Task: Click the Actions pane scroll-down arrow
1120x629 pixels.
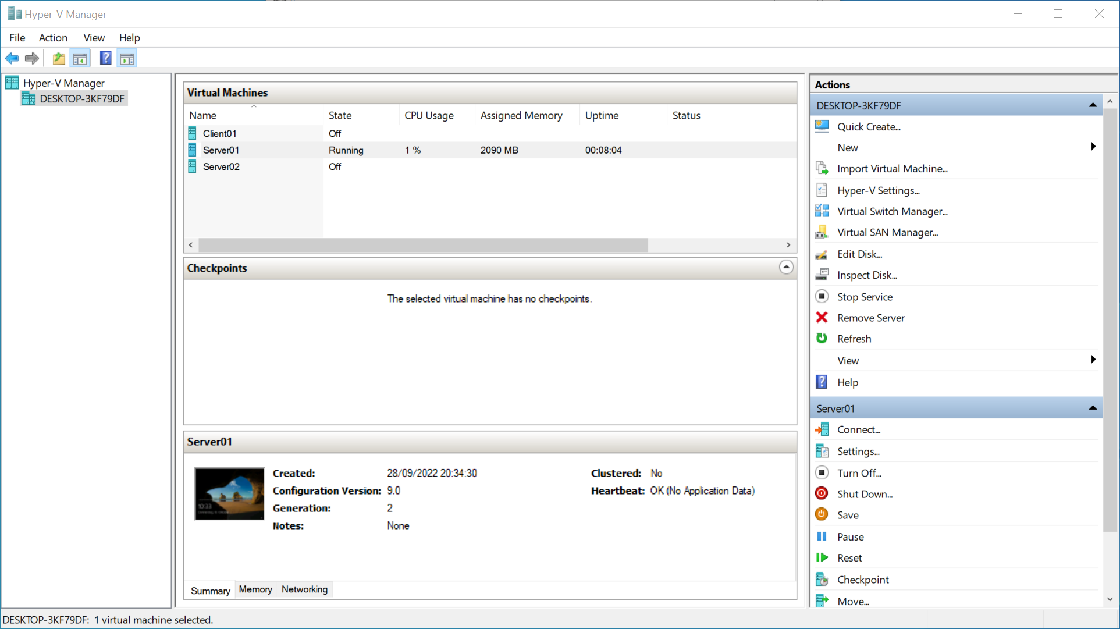Action: [x=1110, y=599]
